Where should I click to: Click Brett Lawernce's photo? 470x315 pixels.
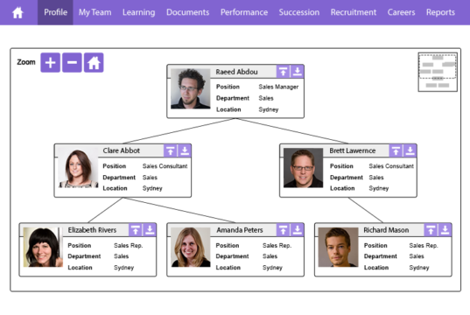304,168
